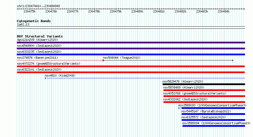Open nsv5445147 (ByrskaBishop2022) label
The height and width of the screenshot is (137, 253).
coord(206,111)
